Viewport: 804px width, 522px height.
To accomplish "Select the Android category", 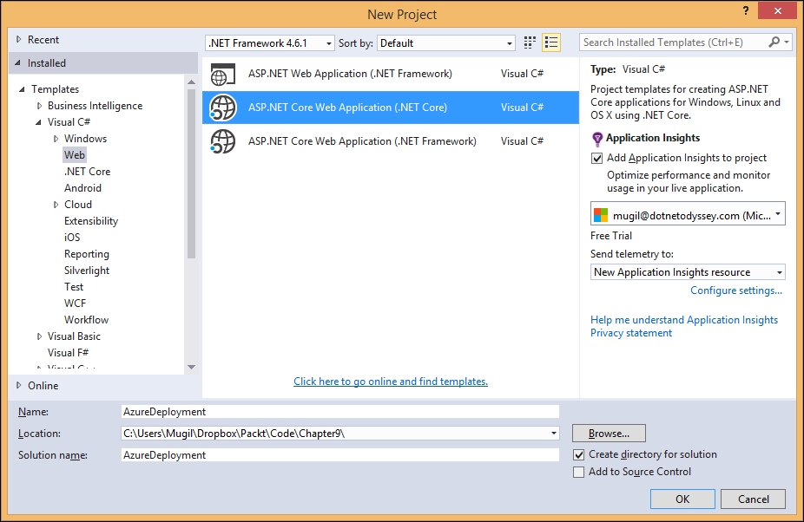I will (82, 188).
